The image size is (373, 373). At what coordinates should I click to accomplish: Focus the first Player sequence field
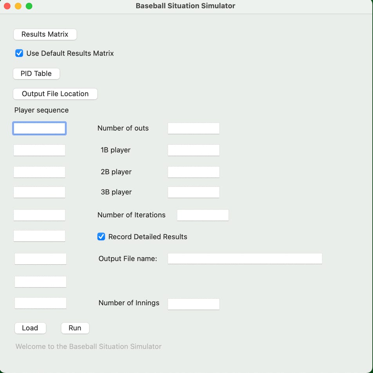39,129
